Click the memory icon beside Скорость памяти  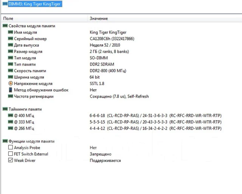(10, 71)
